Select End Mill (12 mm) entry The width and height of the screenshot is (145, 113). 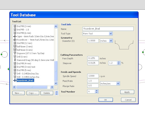point(24,43)
